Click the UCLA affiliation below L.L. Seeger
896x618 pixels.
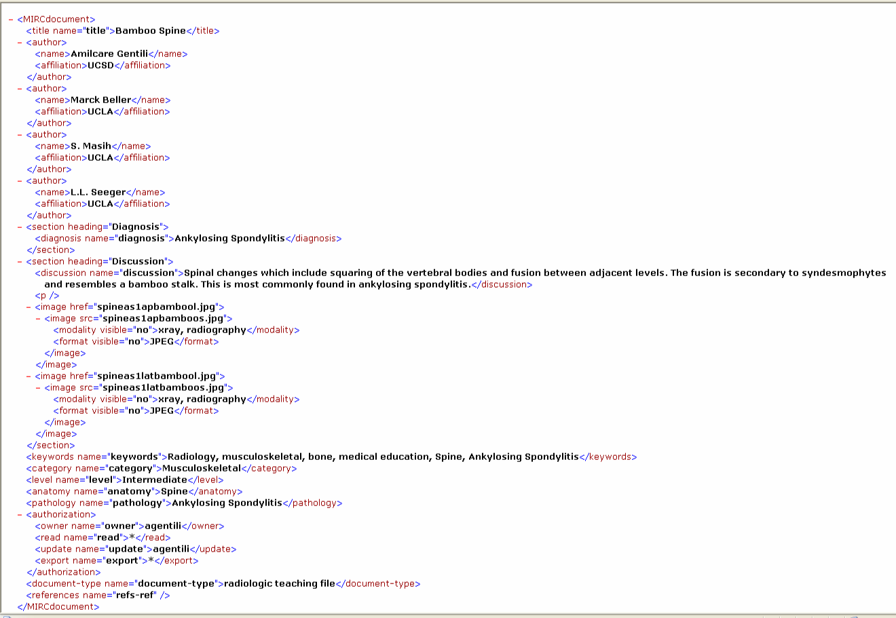point(100,204)
